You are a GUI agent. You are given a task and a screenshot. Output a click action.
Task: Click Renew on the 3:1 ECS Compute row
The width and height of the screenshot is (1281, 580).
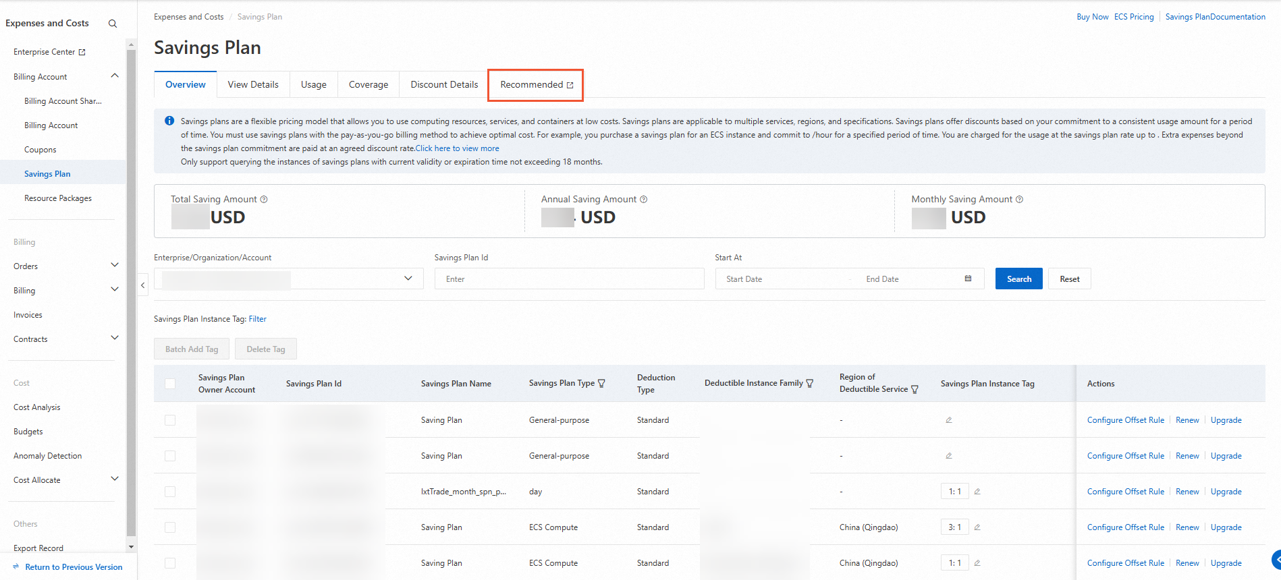(1187, 527)
